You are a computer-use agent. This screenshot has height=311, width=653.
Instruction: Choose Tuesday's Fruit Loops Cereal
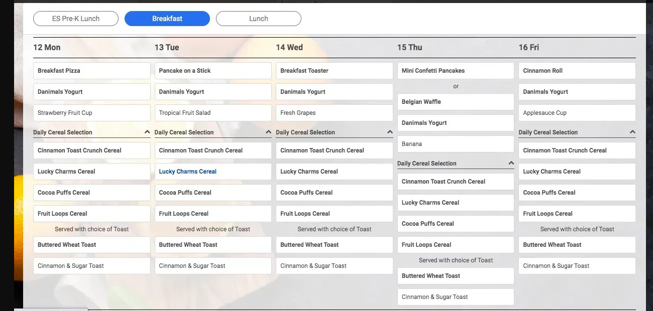(x=213, y=214)
